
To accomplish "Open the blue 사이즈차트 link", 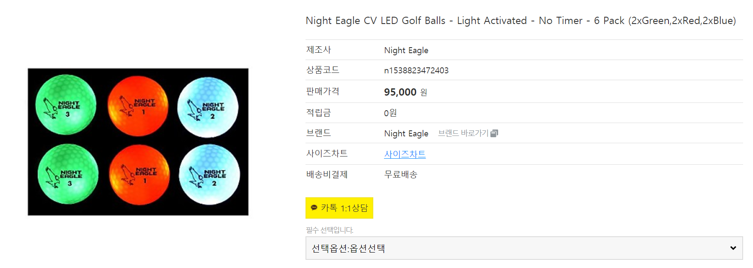I will (405, 154).
